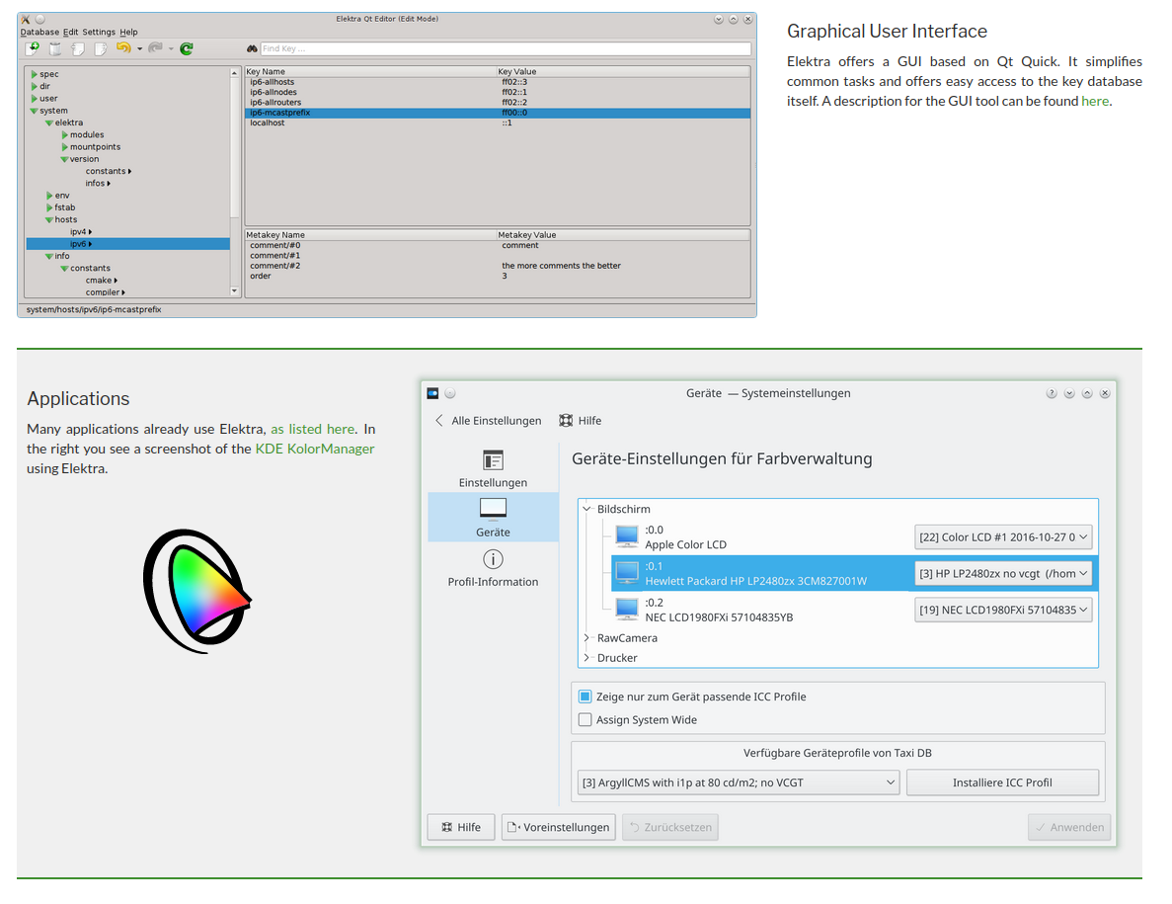Select the ip6-allrouters key row
1172x904 pixels.
click(x=498, y=103)
